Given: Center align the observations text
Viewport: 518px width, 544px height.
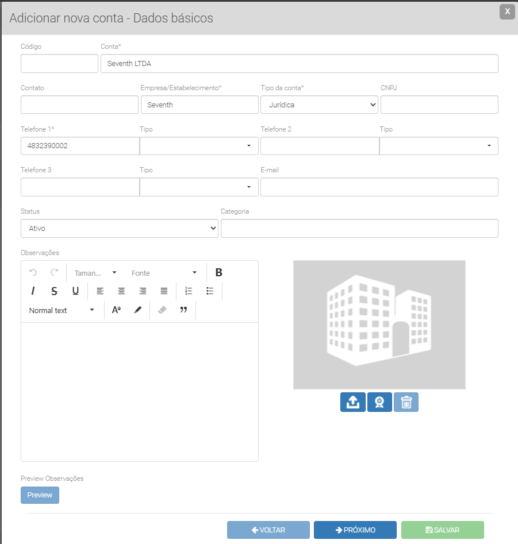Looking at the screenshot, I should [121, 291].
